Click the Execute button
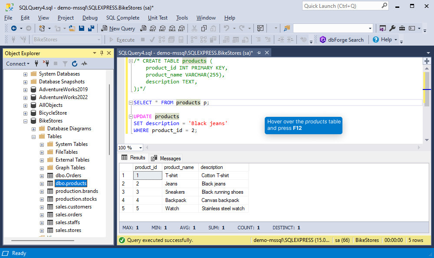Viewport: 434px width, 258px height. 125,39
